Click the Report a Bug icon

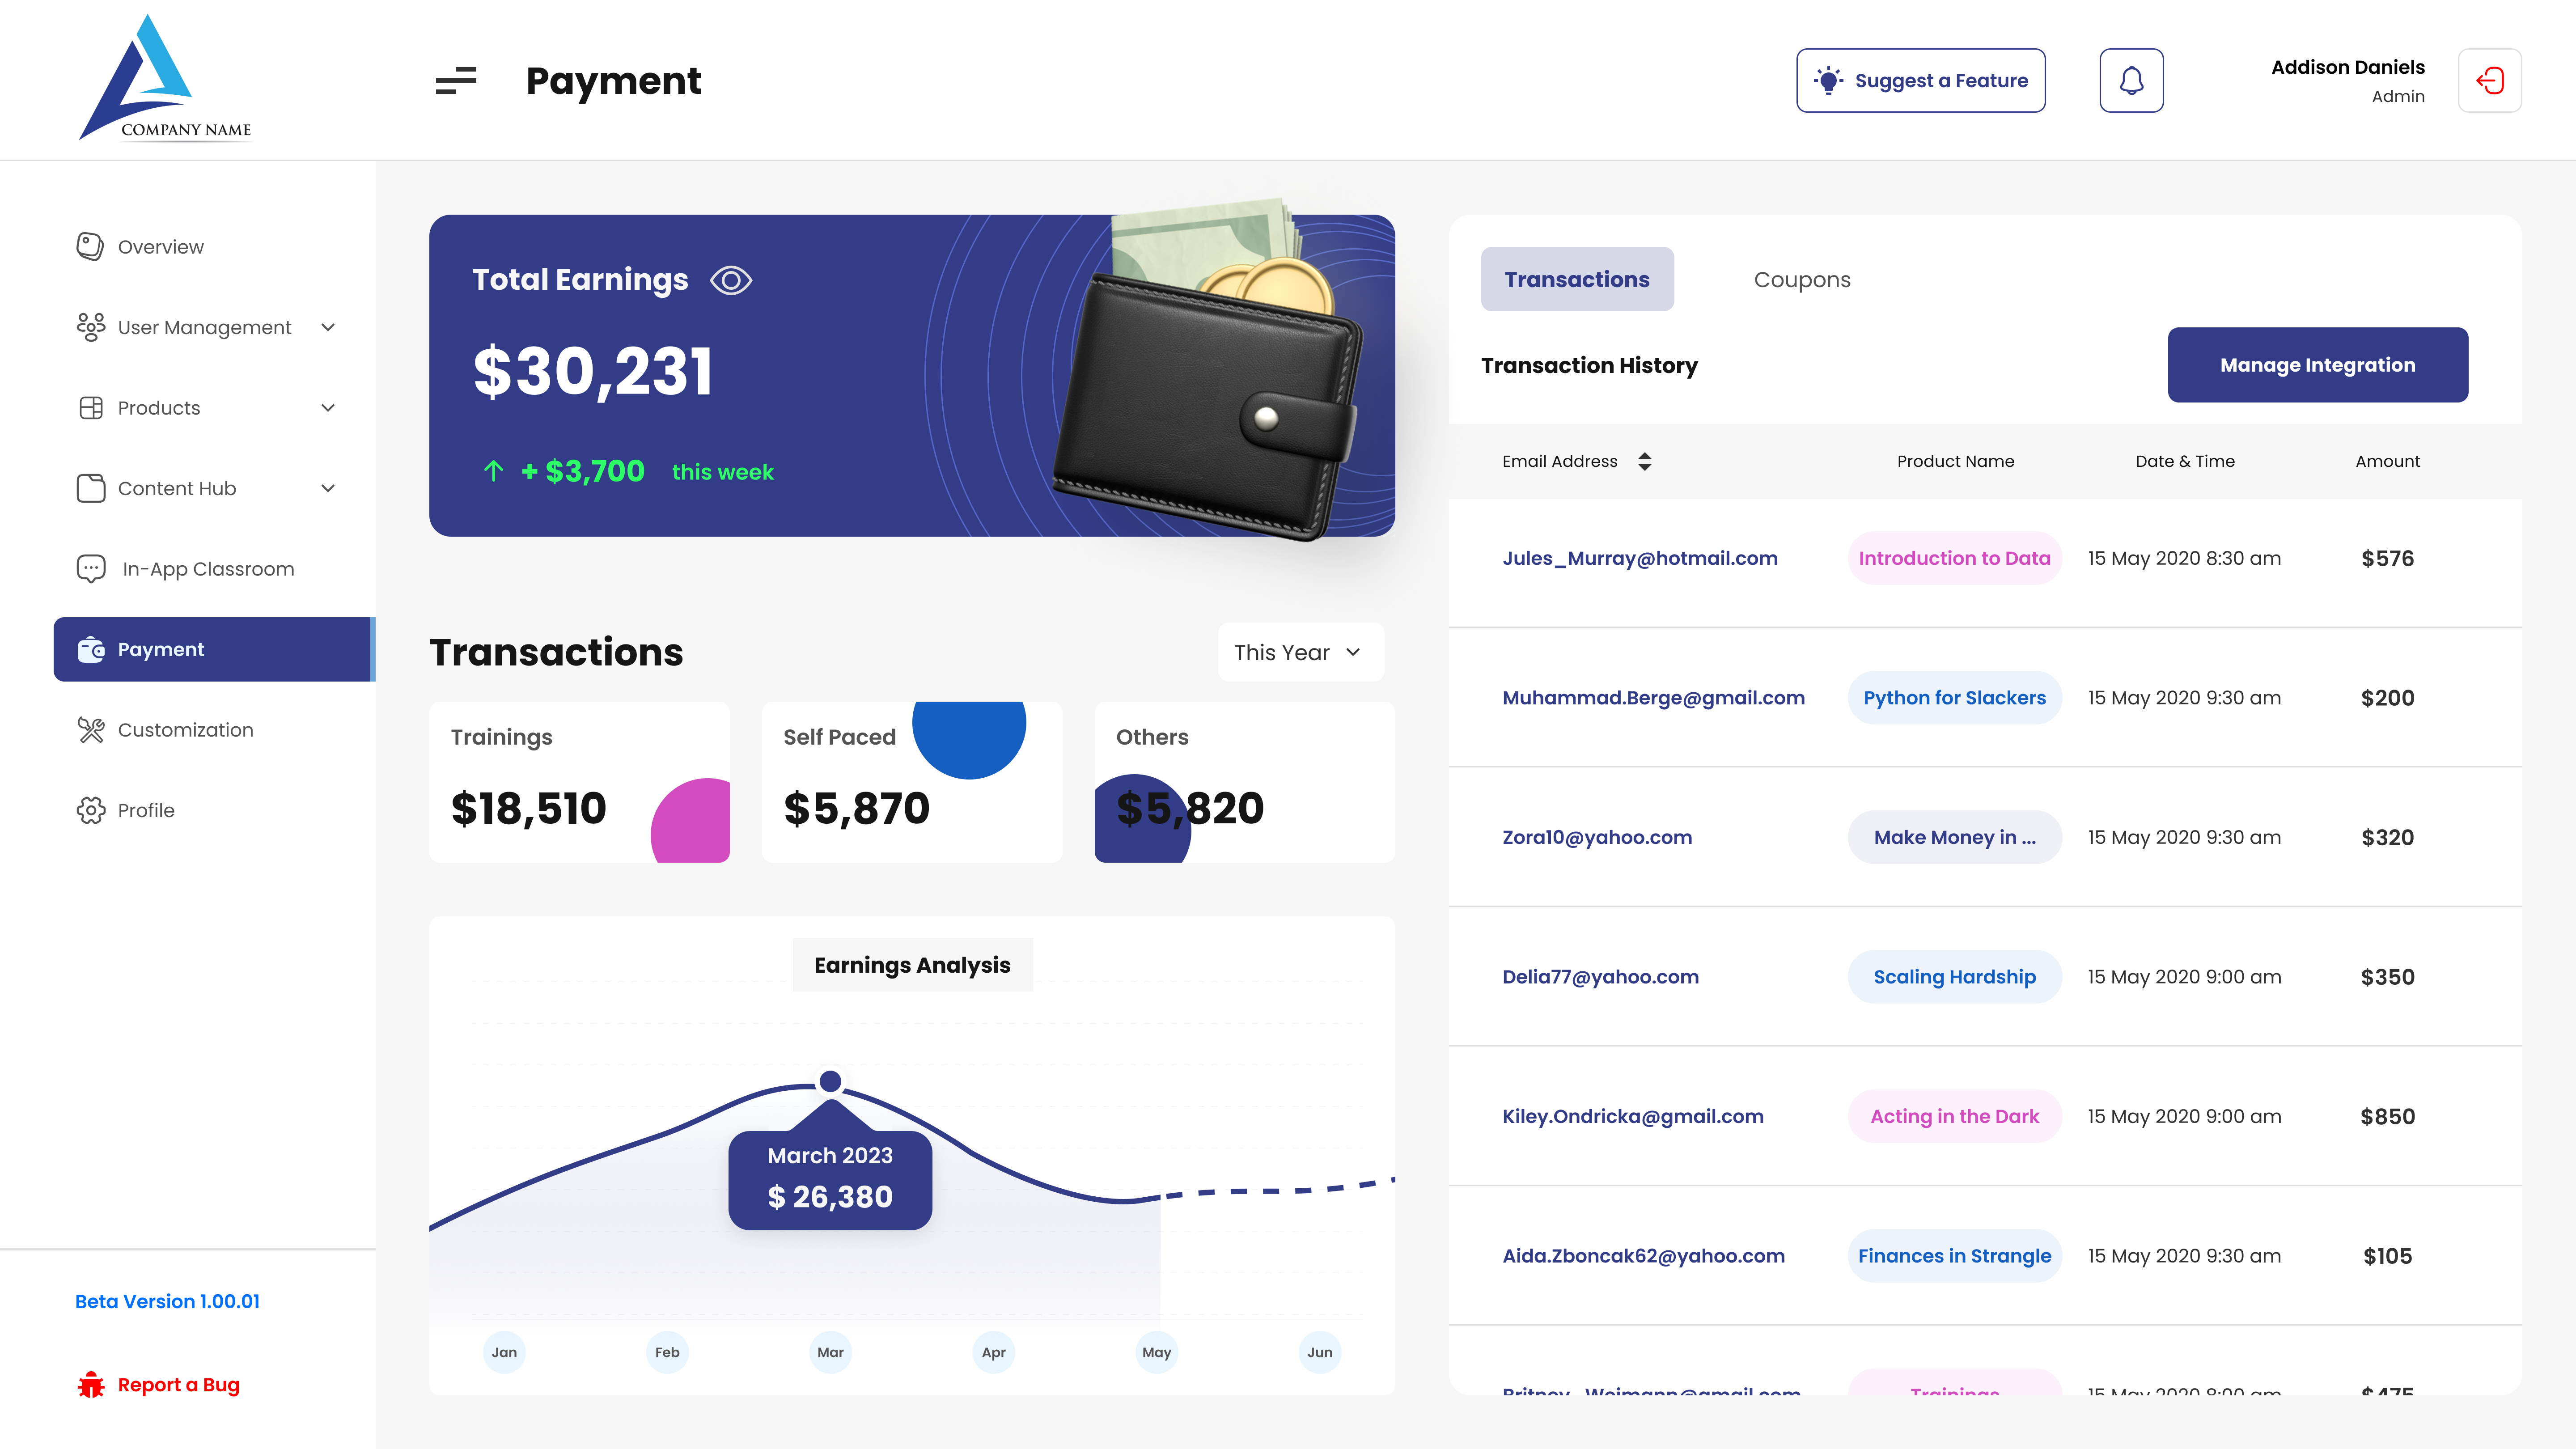click(x=91, y=1385)
